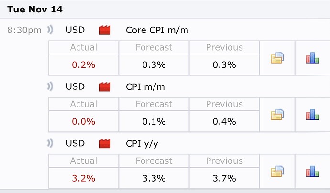
Task: Click the sound icon beside Core CPI m/m
Action: click(50, 30)
